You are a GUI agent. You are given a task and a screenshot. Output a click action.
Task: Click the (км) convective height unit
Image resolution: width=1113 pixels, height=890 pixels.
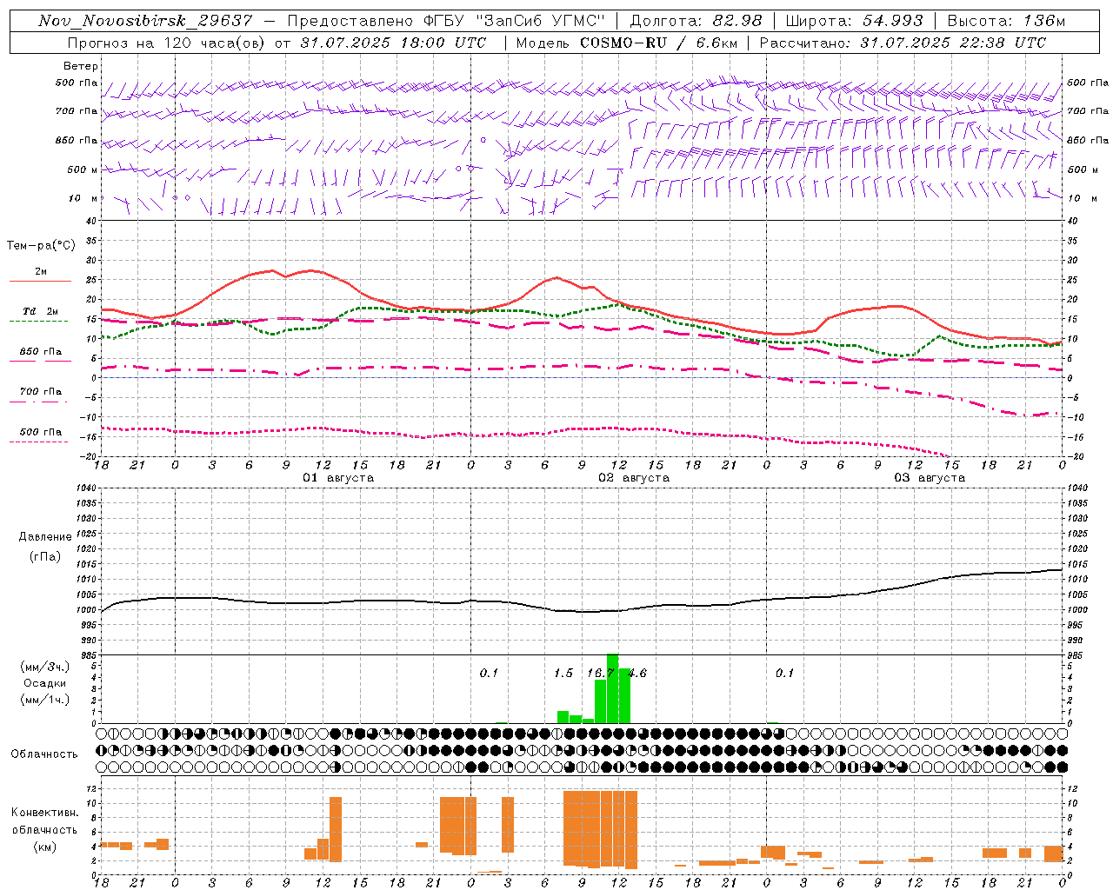pos(44,847)
